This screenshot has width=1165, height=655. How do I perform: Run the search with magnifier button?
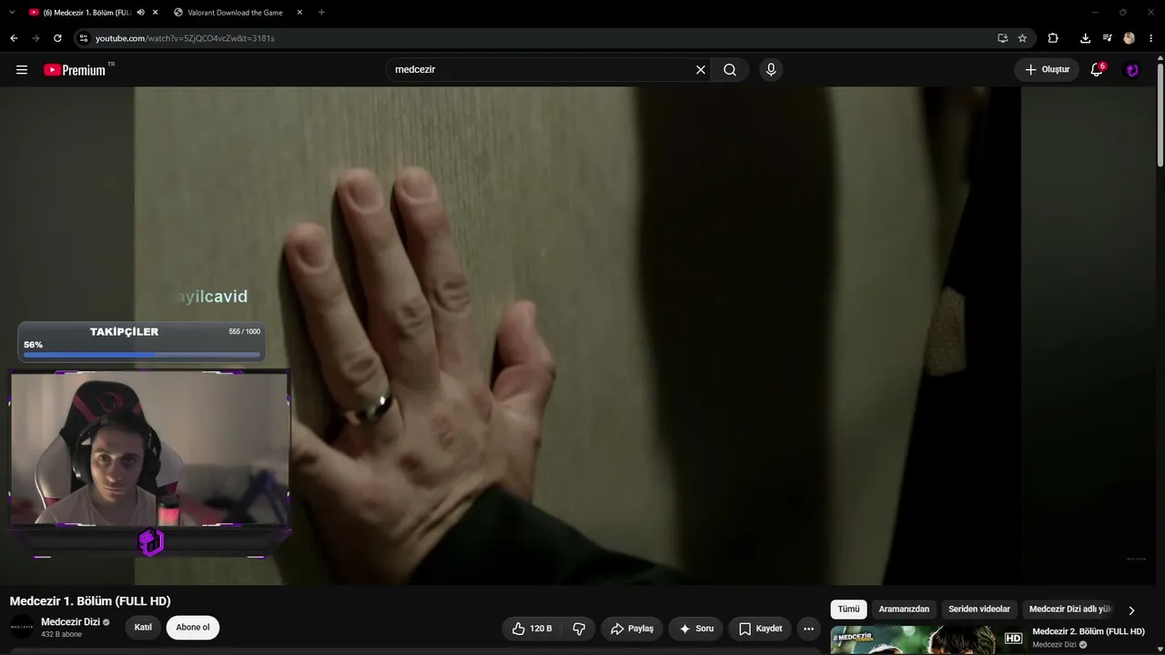click(x=730, y=70)
